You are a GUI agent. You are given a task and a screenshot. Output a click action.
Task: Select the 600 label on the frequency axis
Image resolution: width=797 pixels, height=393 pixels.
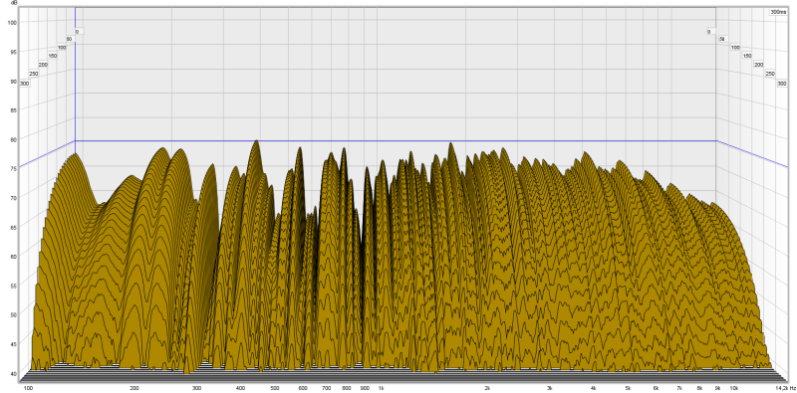(303, 388)
